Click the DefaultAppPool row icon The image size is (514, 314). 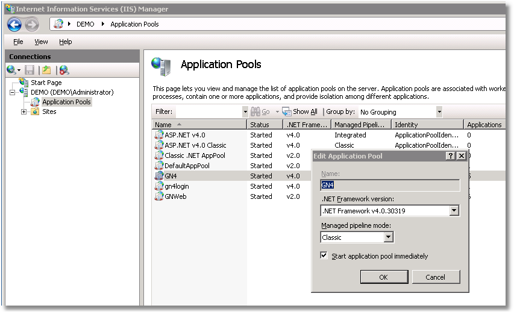pos(159,166)
